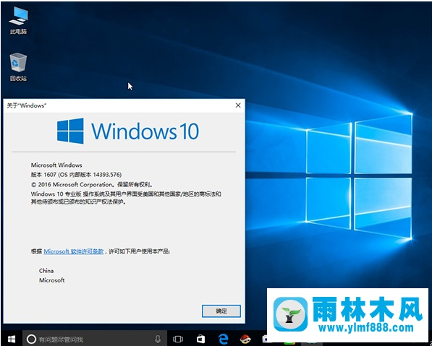Open Task View from the taskbar
This screenshot has width=432, height=346.
178,339
